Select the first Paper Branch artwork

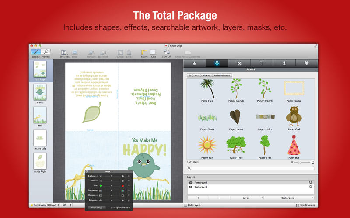point(236,89)
